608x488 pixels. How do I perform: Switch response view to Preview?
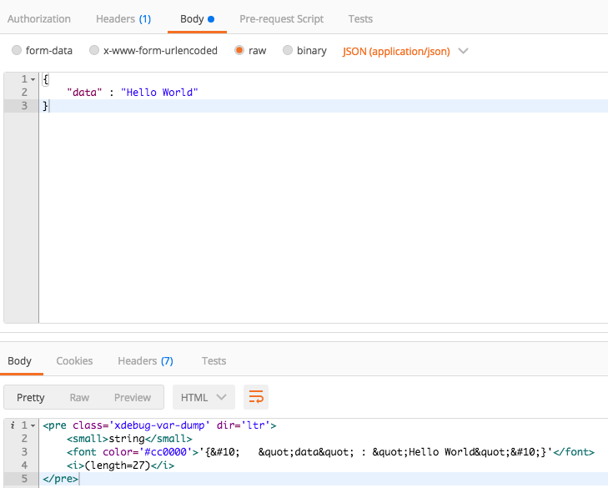[133, 398]
